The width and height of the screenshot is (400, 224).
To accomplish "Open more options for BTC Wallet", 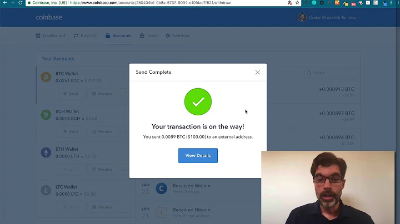I will point(125,94).
